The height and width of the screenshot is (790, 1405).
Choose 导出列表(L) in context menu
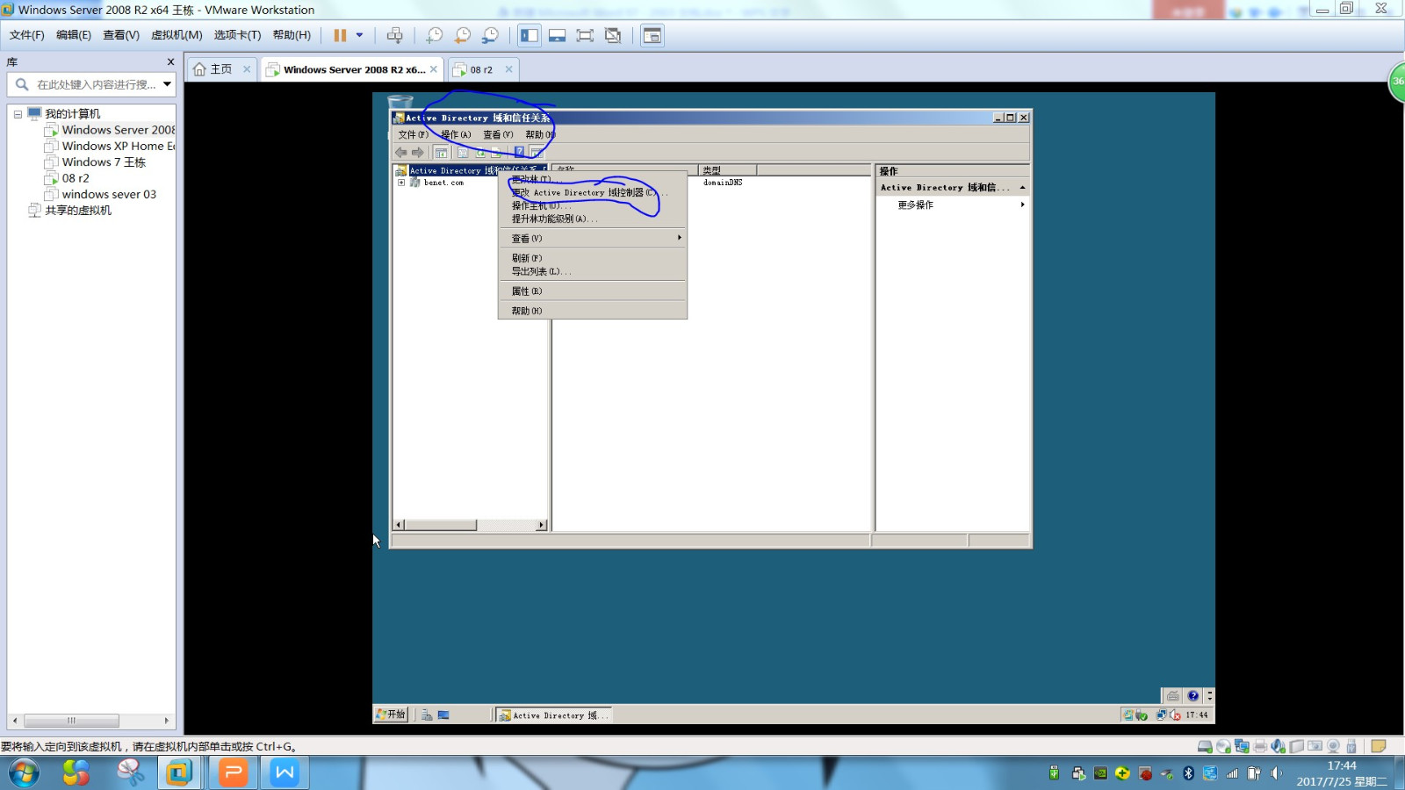coord(592,271)
